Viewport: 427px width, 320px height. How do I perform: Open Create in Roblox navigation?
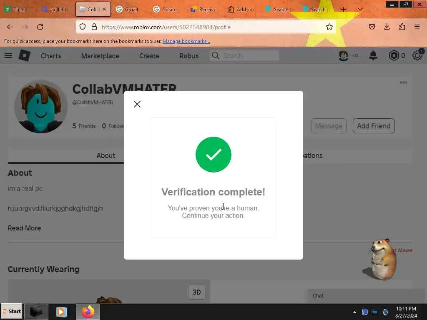149,56
